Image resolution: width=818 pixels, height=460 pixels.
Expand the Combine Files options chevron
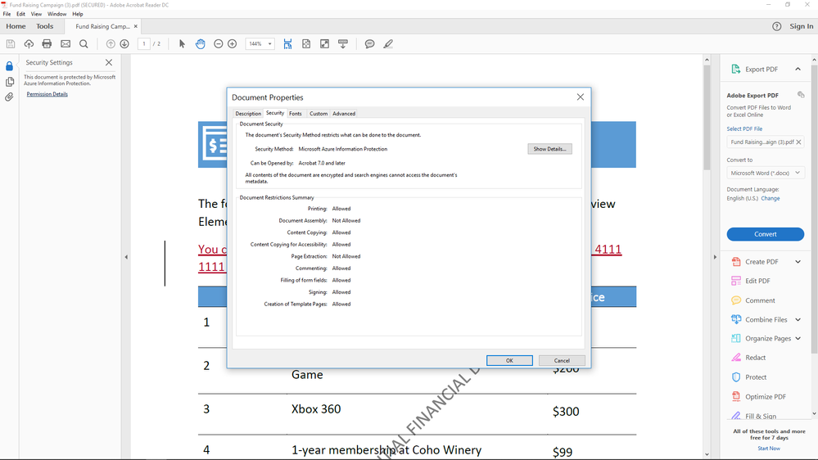click(x=798, y=320)
